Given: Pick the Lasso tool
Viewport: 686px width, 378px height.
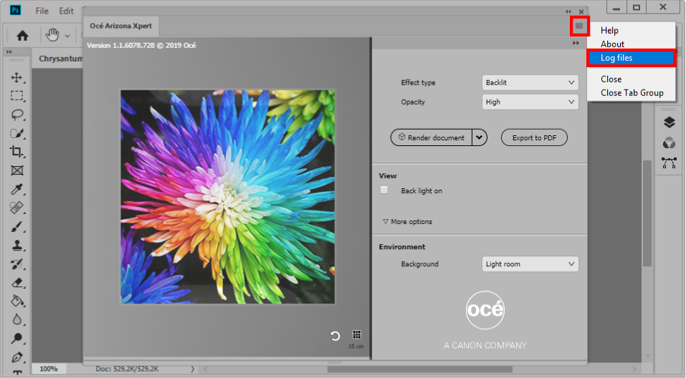Looking at the screenshot, I should point(17,115).
